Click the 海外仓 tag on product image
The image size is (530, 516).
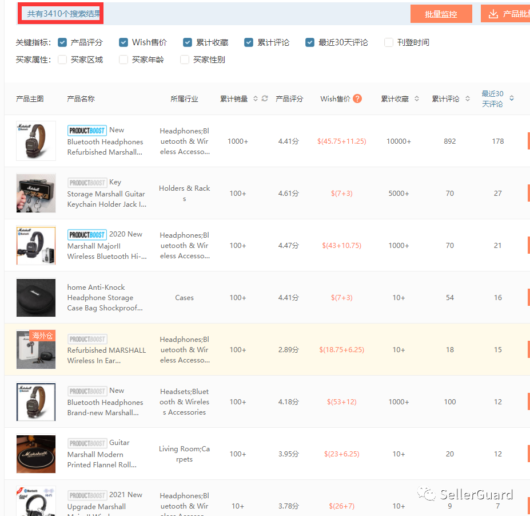(x=42, y=336)
